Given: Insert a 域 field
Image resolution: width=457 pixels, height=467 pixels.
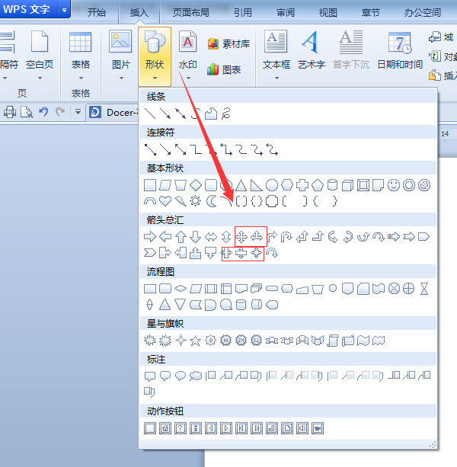Looking at the screenshot, I should coord(441,37).
